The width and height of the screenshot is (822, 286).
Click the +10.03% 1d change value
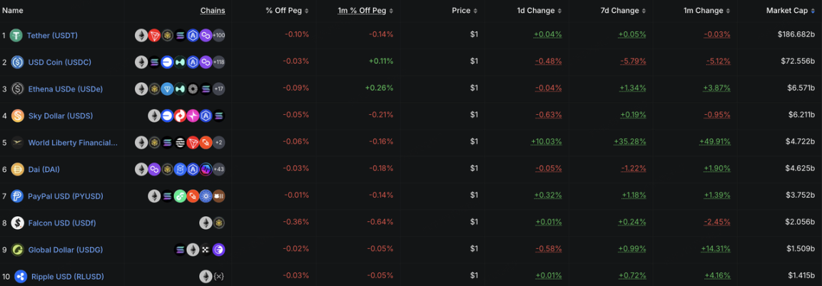546,142
